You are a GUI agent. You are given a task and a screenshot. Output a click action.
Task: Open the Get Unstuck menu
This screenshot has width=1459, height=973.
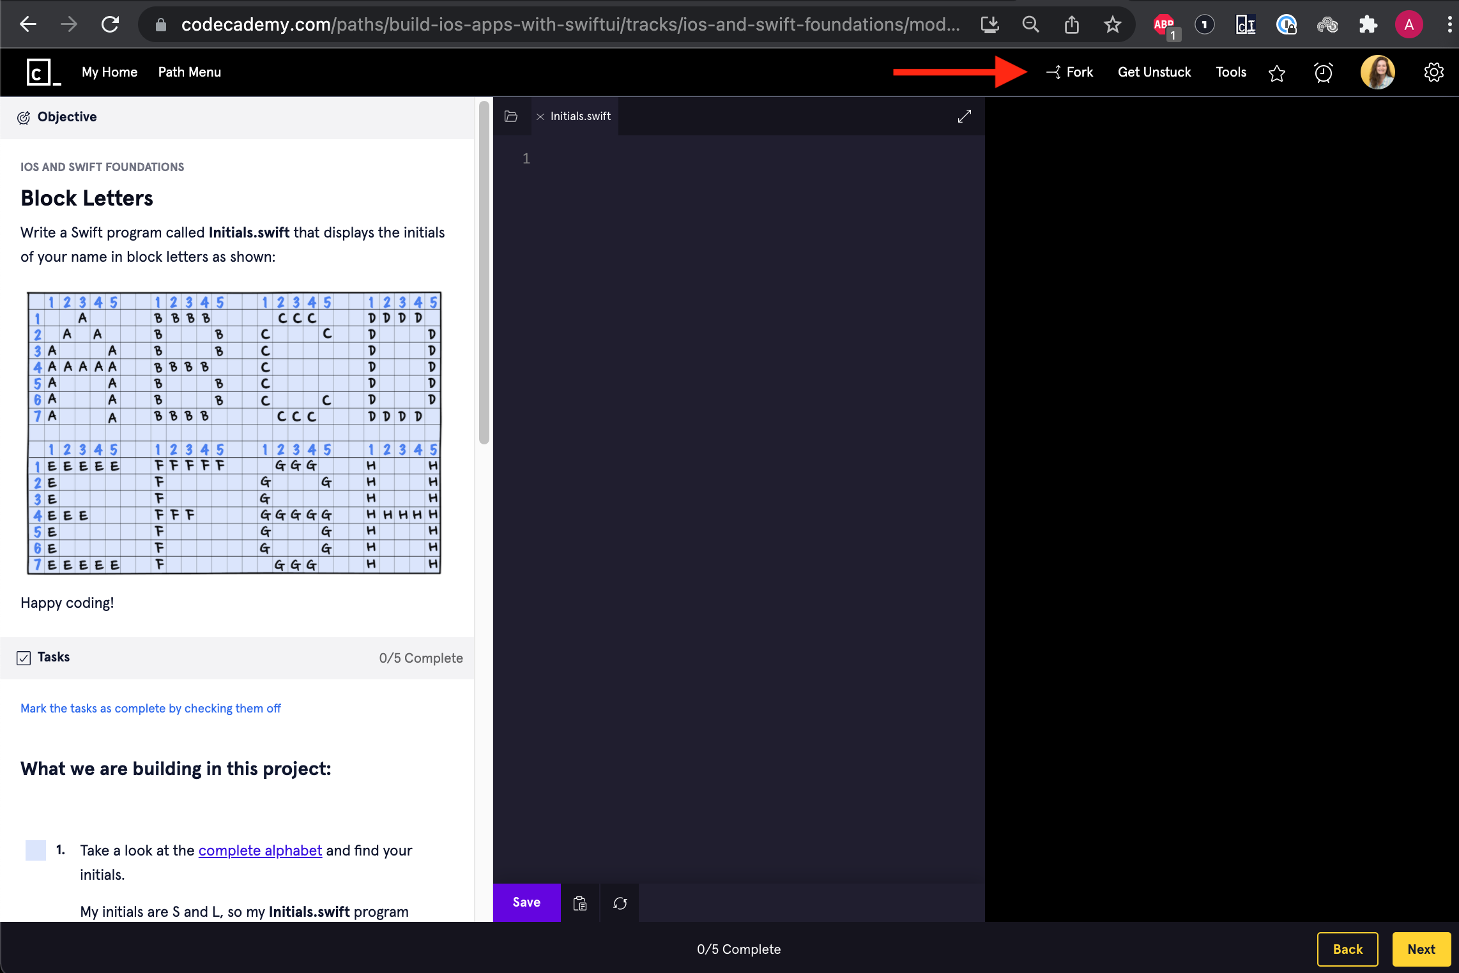pos(1154,72)
